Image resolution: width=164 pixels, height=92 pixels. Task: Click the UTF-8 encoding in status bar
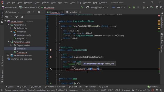(117, 90)
